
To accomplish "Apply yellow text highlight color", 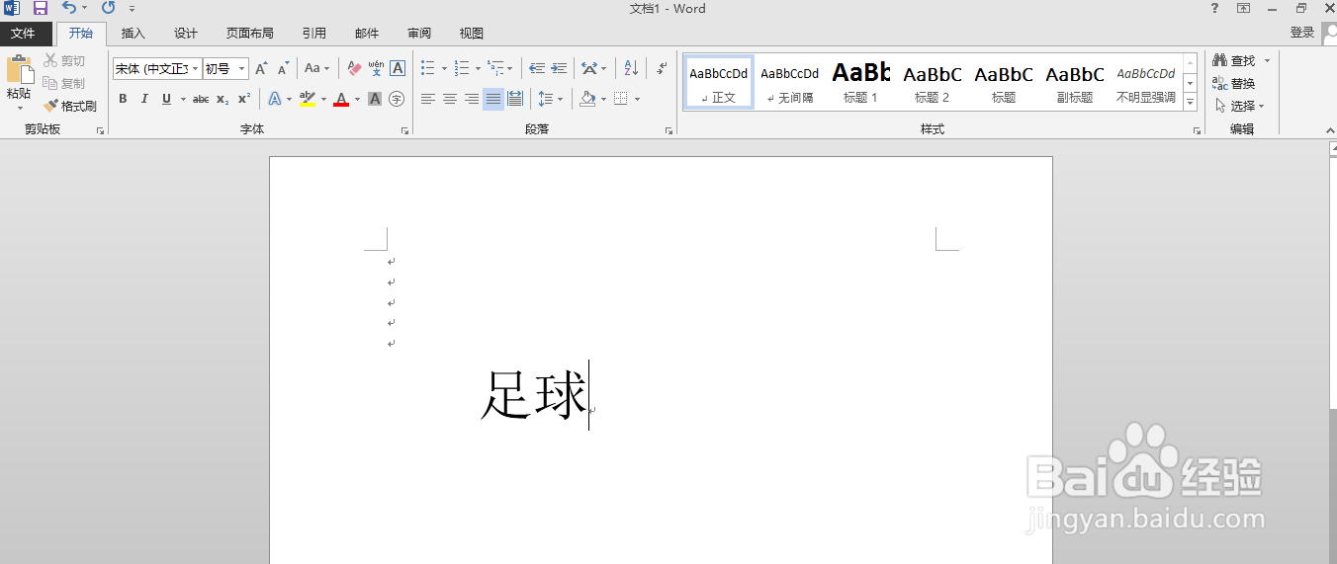I will [x=307, y=99].
